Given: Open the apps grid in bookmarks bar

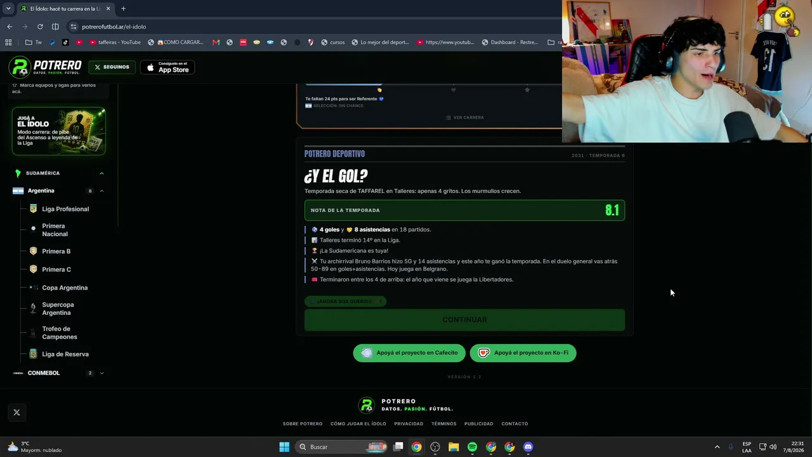Looking at the screenshot, I should pos(8,43).
